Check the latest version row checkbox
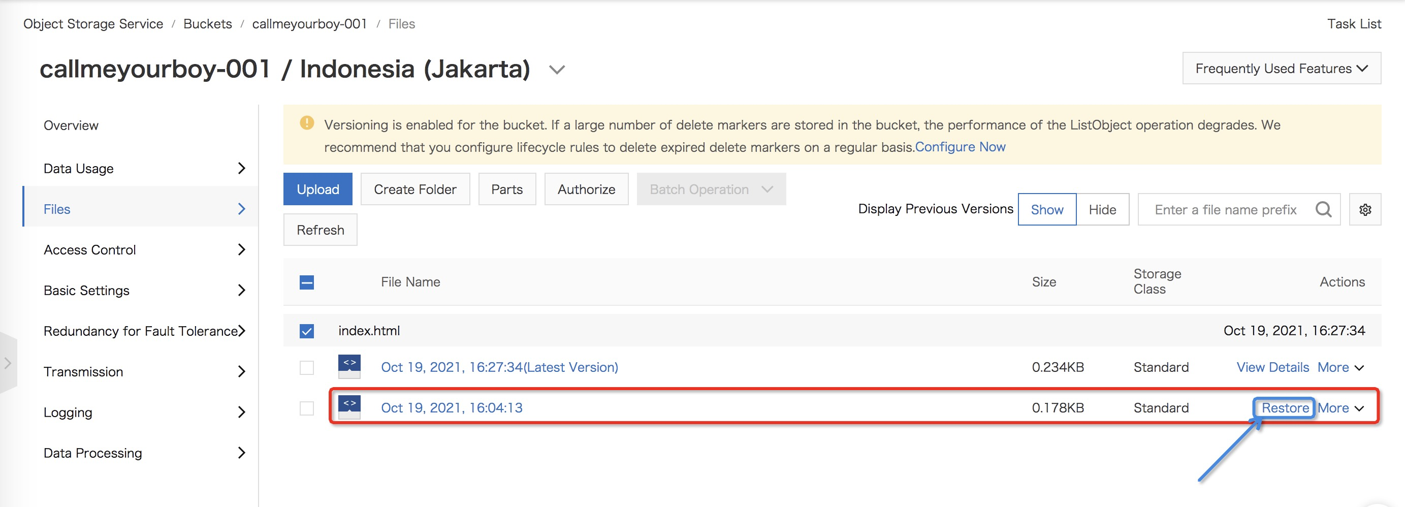This screenshot has width=1405, height=507. pyautogui.click(x=306, y=367)
